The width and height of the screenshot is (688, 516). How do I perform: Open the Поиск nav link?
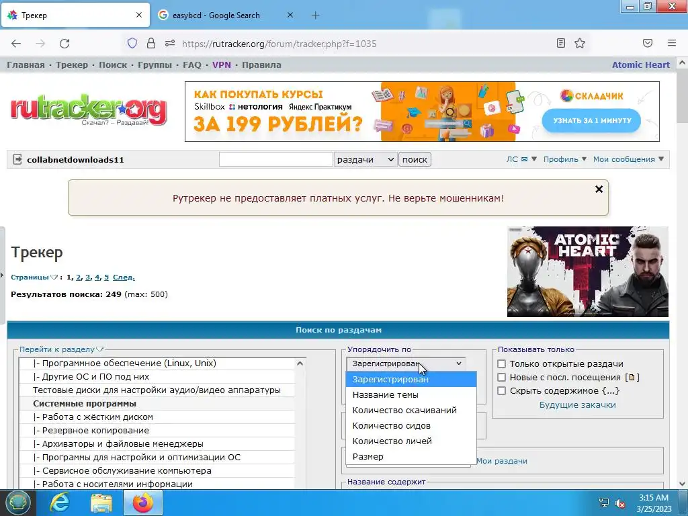point(113,65)
